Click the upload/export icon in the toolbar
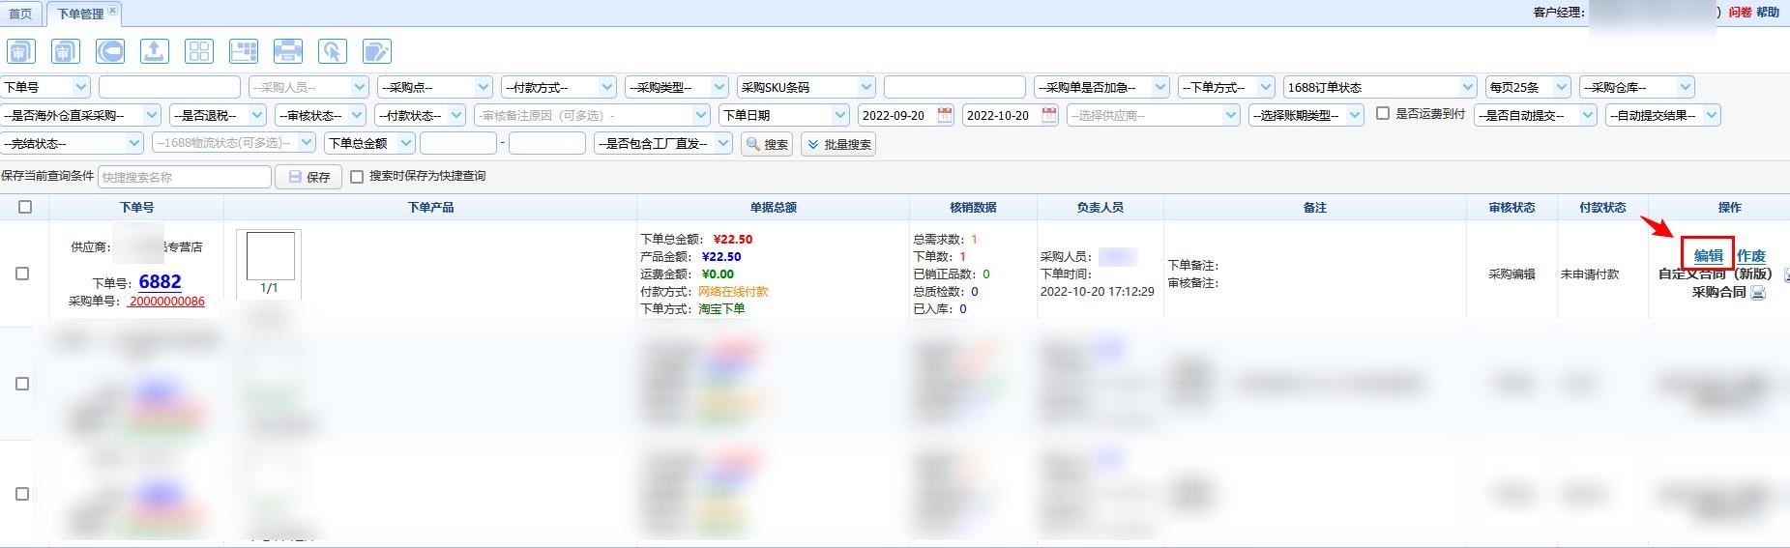 pos(154,51)
